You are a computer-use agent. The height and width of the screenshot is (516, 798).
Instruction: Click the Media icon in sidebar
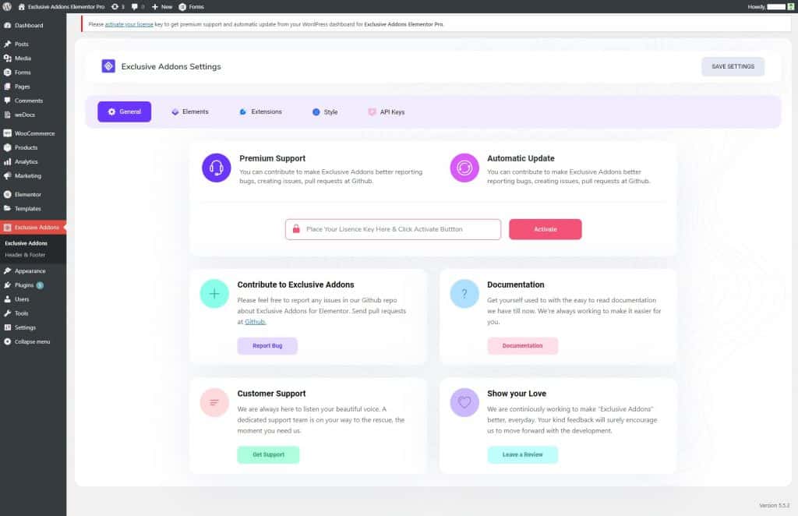pyautogui.click(x=7, y=58)
